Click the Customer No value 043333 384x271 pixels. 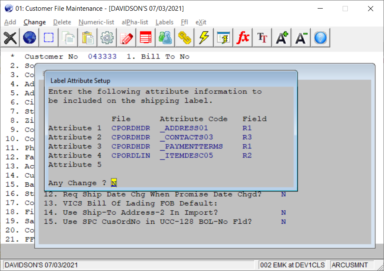[103, 56]
